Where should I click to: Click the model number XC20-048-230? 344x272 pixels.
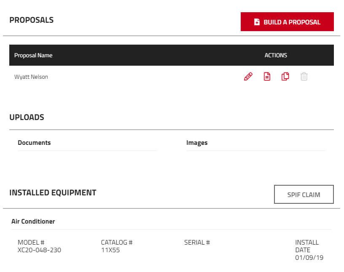click(x=39, y=250)
